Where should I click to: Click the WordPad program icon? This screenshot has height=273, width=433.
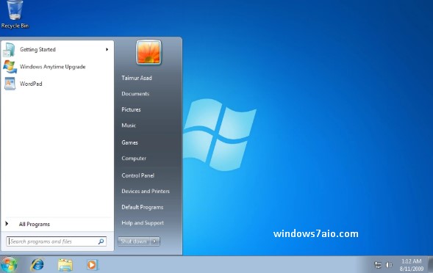click(x=10, y=84)
